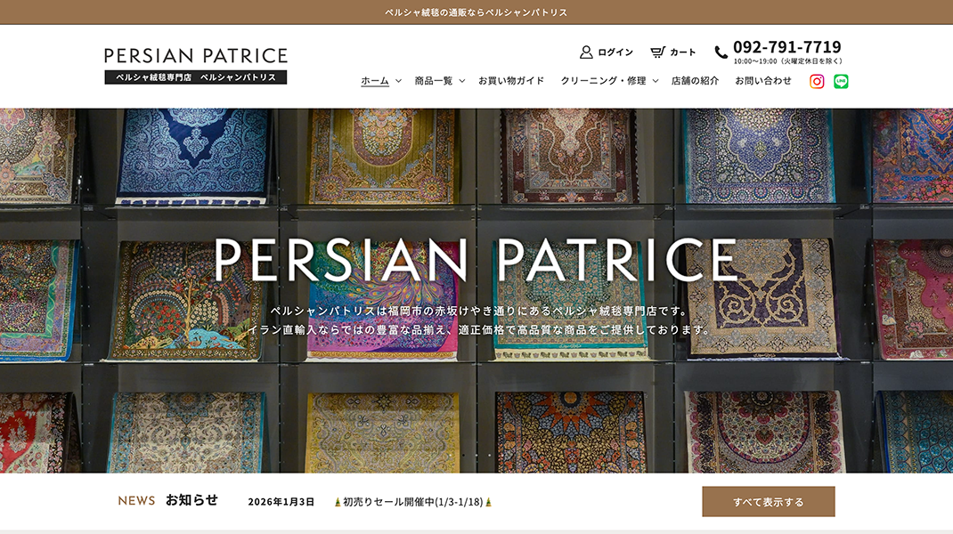Open the Instagram icon link
The image size is (953, 534).
pyautogui.click(x=817, y=81)
